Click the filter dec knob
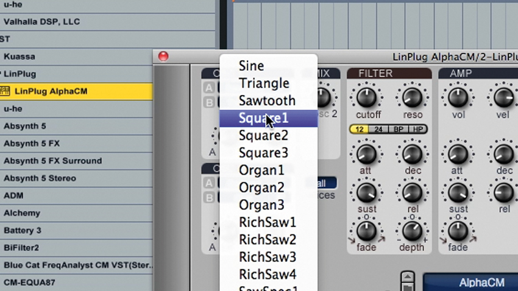 coord(413,154)
